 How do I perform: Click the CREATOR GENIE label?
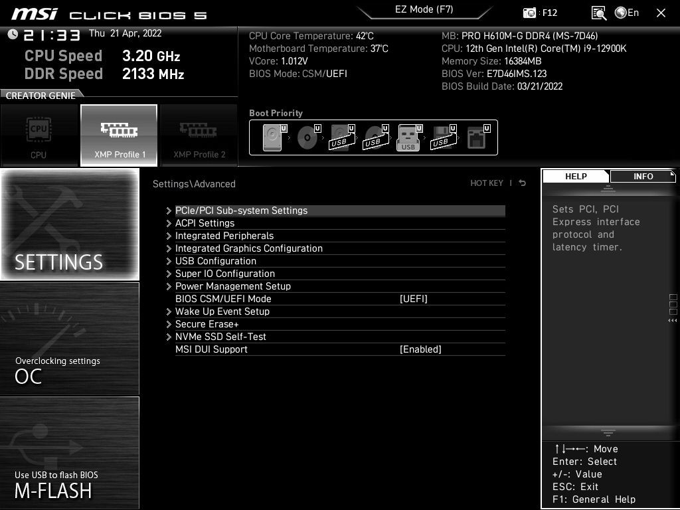point(41,96)
